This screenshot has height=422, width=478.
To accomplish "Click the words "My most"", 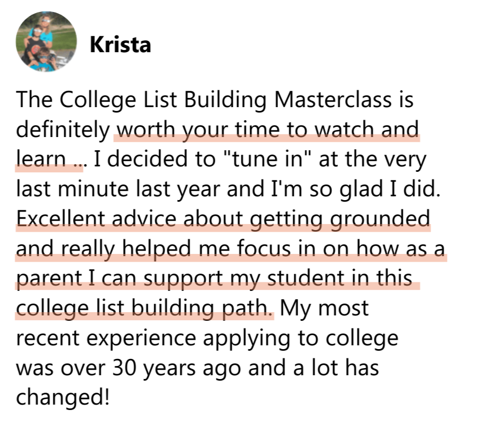I will coord(324,308).
